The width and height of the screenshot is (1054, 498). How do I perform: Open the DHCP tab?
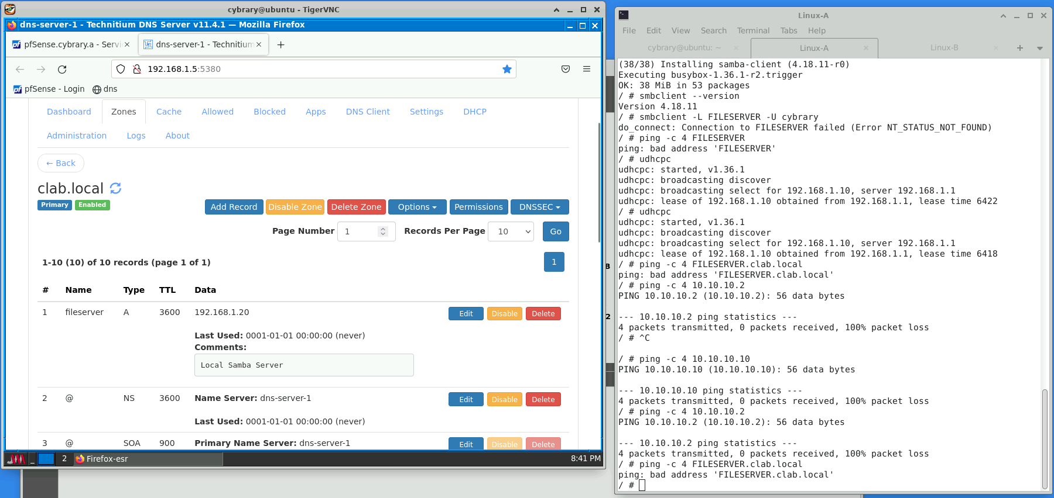point(475,112)
